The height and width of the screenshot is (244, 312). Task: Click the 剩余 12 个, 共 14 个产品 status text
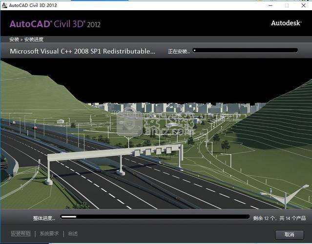click(279, 218)
